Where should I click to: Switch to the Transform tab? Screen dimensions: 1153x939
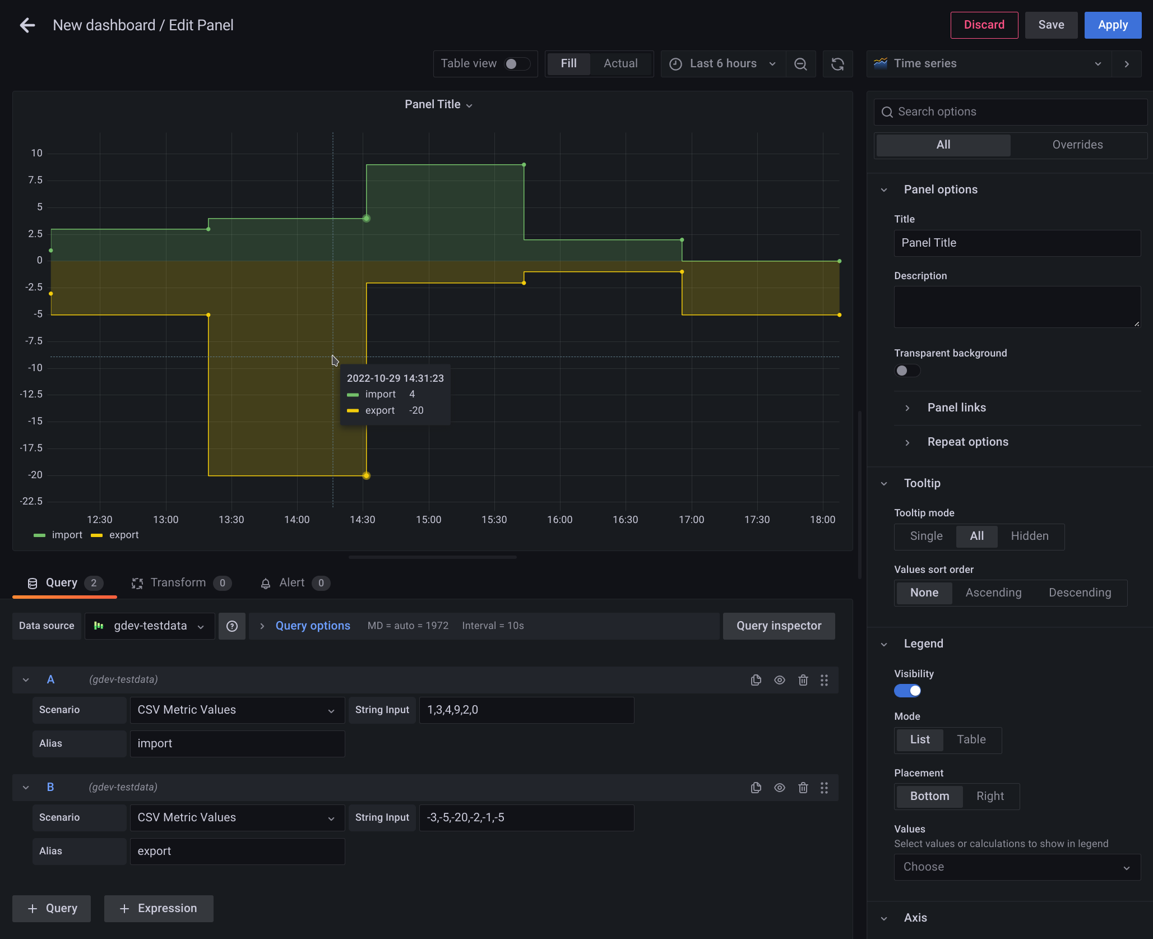[178, 582]
